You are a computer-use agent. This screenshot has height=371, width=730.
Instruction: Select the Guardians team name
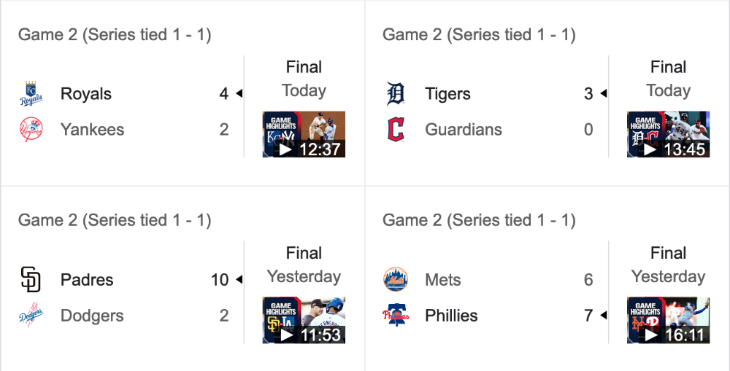point(464,129)
